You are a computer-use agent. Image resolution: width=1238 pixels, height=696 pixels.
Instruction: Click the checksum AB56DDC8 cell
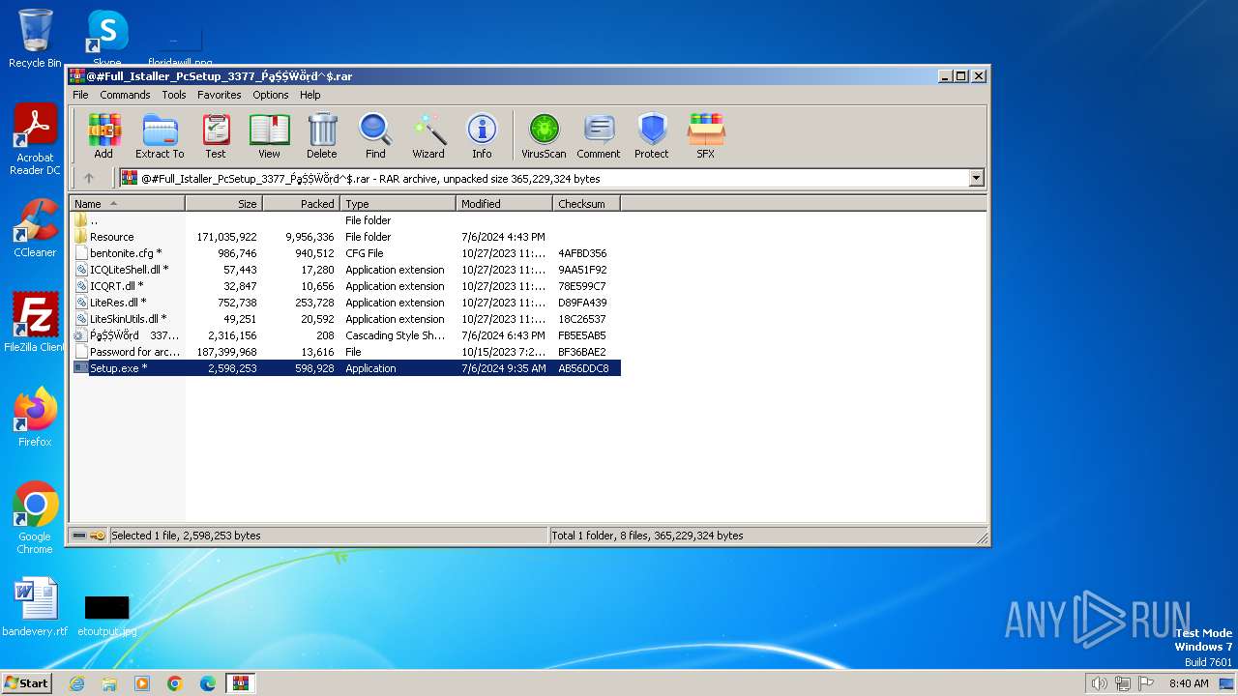(583, 368)
